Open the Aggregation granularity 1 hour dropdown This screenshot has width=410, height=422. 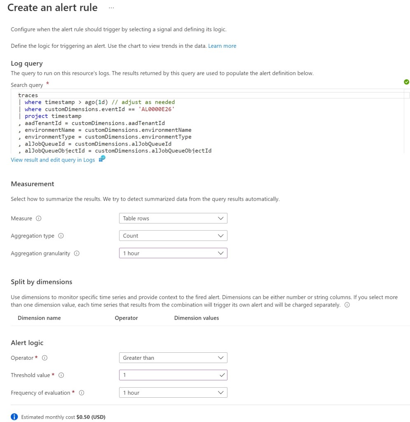[173, 253]
